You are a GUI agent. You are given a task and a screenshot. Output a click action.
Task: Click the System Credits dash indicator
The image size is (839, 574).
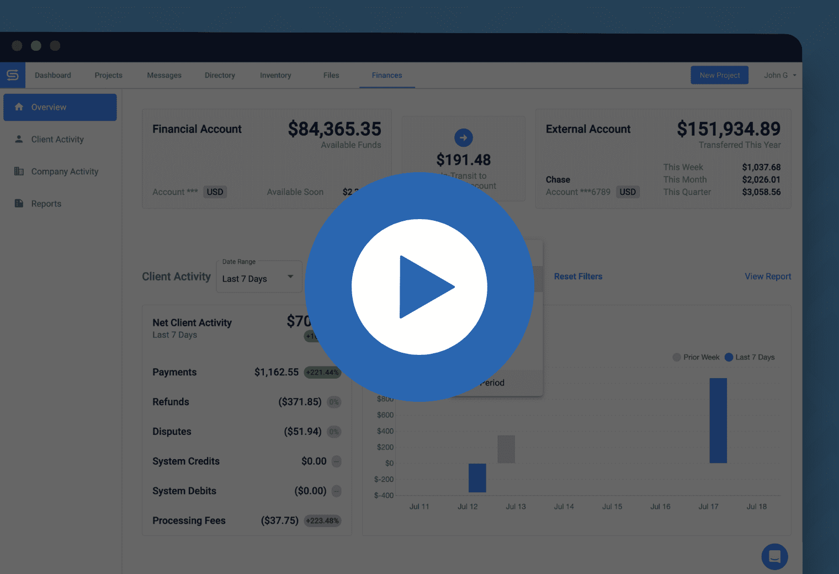(337, 461)
